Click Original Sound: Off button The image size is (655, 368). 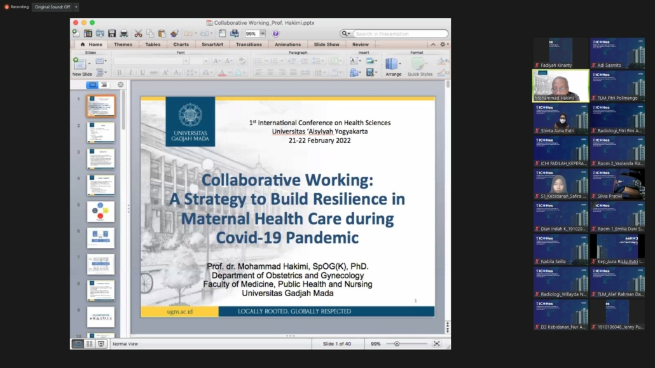[52, 7]
